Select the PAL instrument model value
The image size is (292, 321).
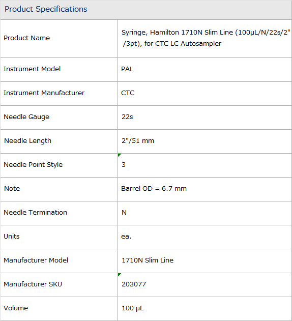(x=127, y=69)
